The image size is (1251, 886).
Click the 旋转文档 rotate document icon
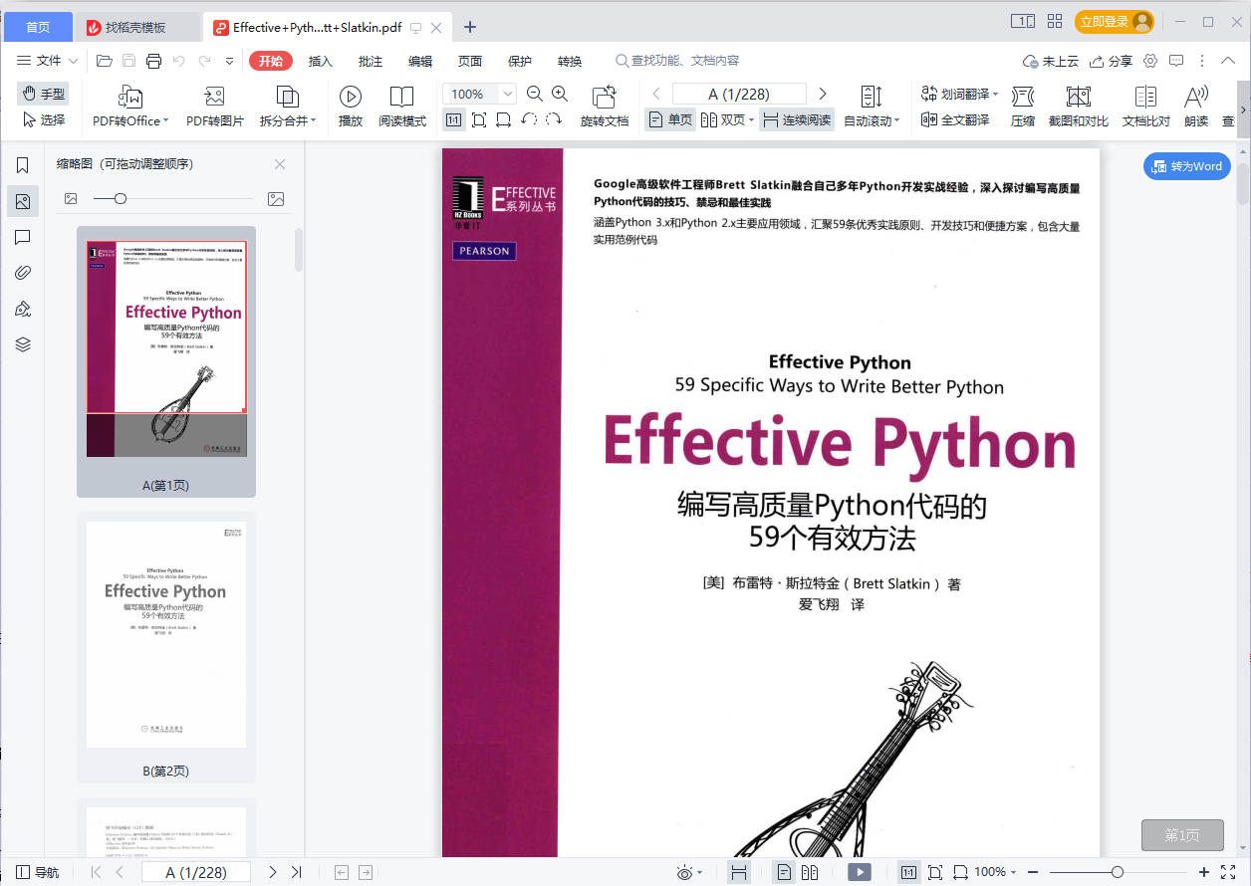604,97
